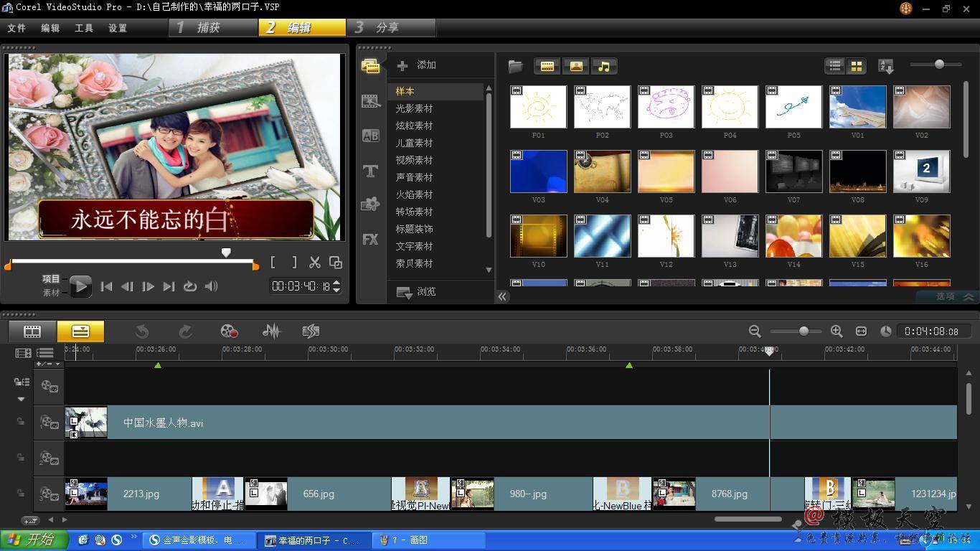The width and height of the screenshot is (980, 551).
Task: Collapse library navigation panel double-arrow
Action: tap(502, 296)
